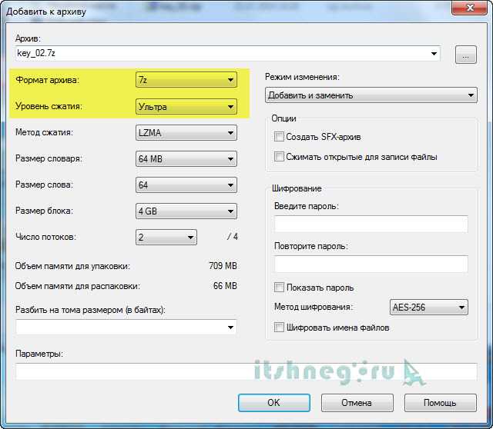Click the browse button next to the archive name
The height and width of the screenshot is (429, 493).
pyautogui.click(x=465, y=55)
